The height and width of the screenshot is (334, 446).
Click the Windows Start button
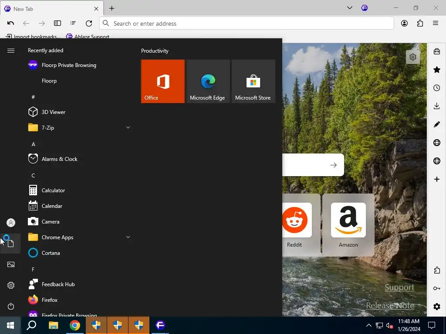(10, 325)
